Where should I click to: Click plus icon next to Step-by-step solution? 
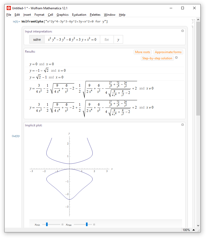176,58
